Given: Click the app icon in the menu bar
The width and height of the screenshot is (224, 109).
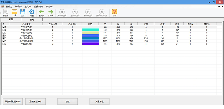Looking at the screenshot, I should [3, 6].
